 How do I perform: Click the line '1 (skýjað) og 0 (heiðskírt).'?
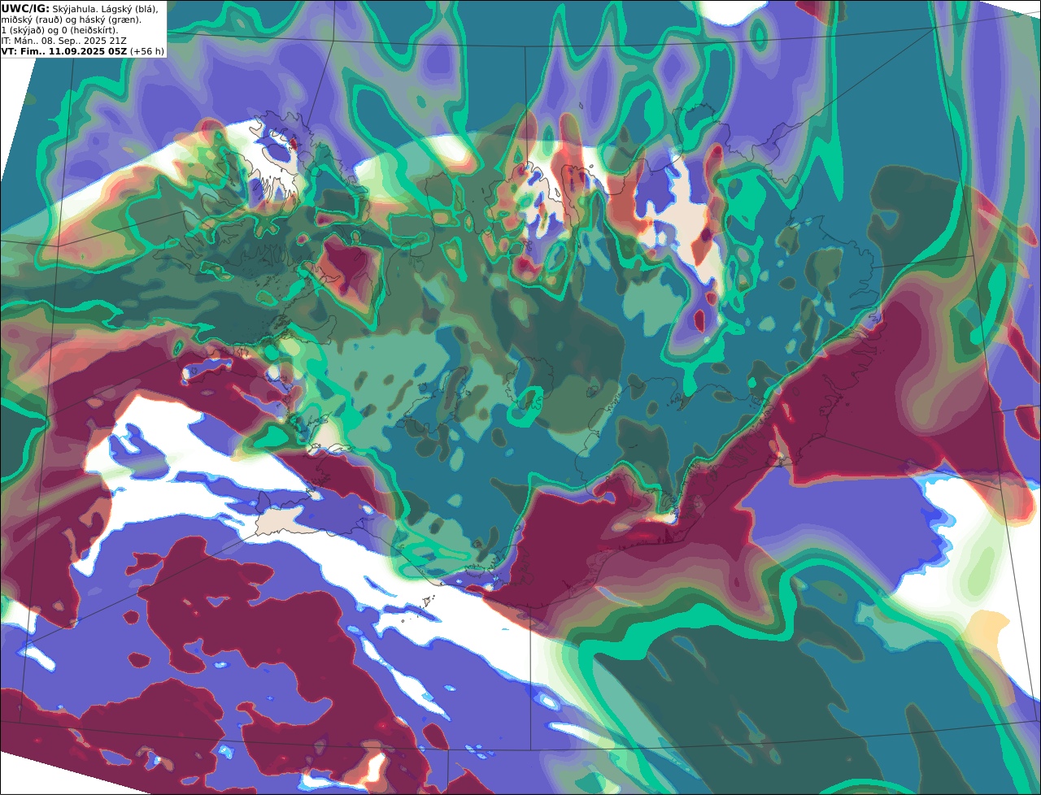pyautogui.click(x=59, y=30)
